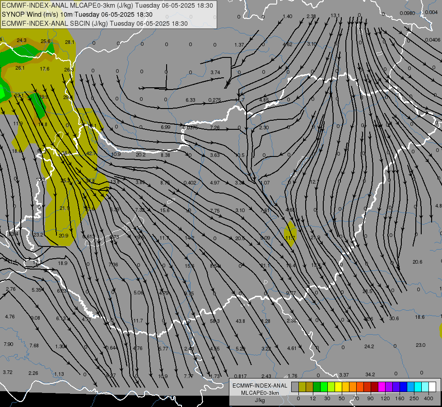The image size is (442, 407).
Task: Select the cyan legend swatch
Action: [418, 387]
